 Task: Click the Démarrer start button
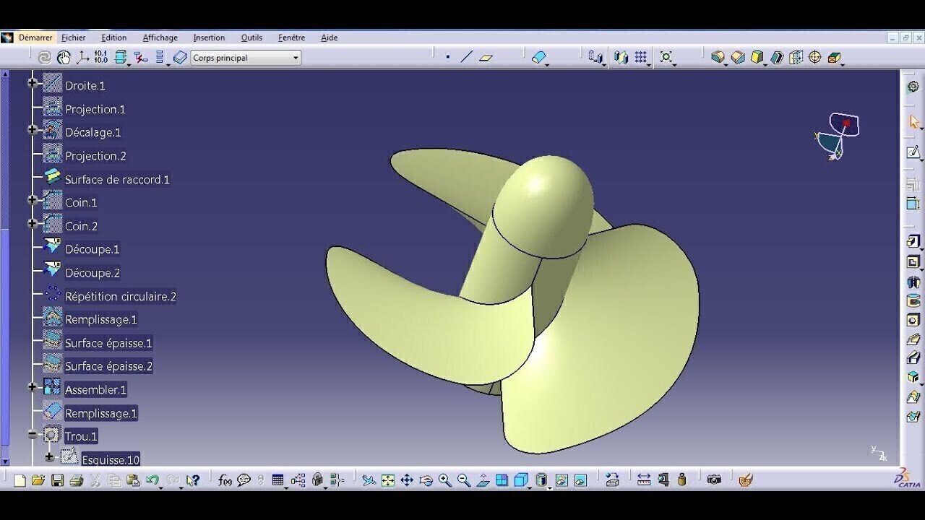(35, 38)
